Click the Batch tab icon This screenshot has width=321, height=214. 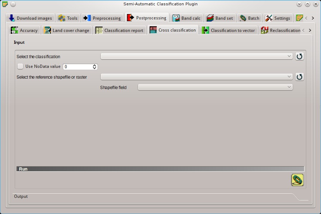[x=243, y=18]
